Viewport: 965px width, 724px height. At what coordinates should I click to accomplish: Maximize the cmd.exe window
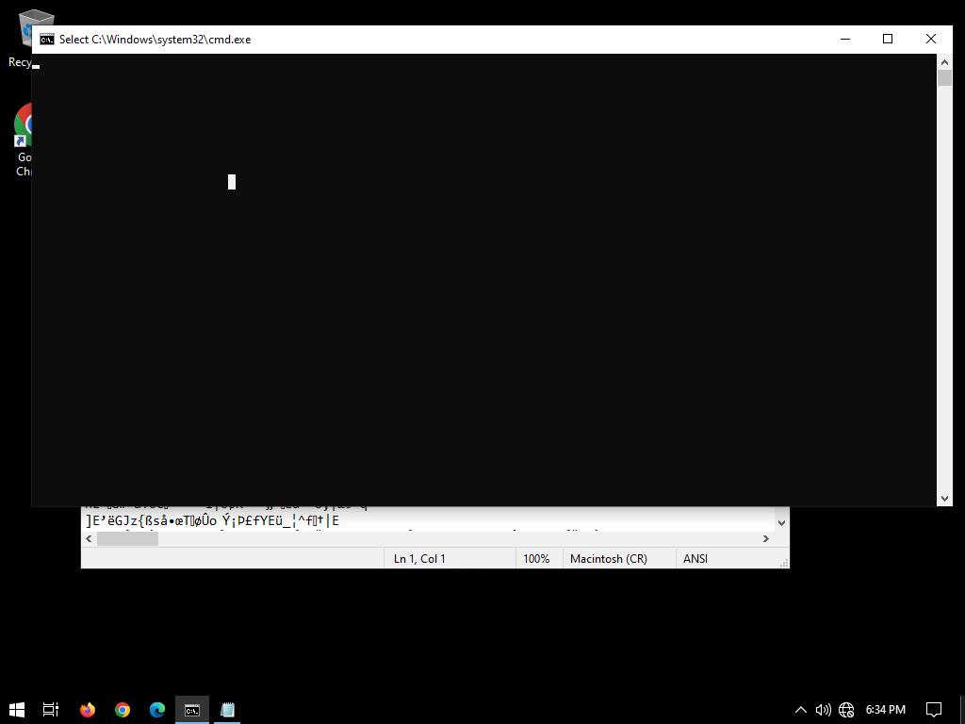coord(887,39)
